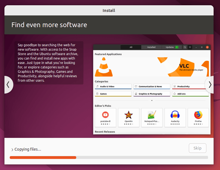Viewport: 220px width, 170px height.
Task: Open the Graphics & Photography category
Action: [x=152, y=94]
